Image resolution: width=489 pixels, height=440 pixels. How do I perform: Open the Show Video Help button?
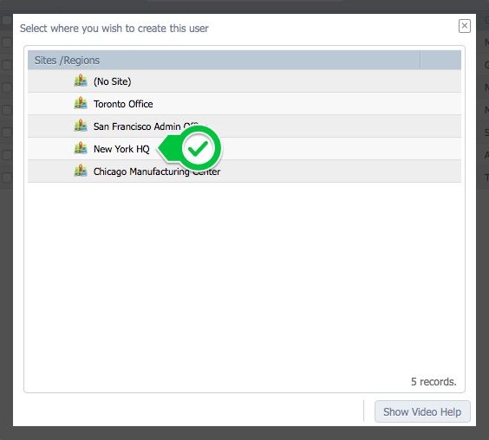tap(422, 411)
